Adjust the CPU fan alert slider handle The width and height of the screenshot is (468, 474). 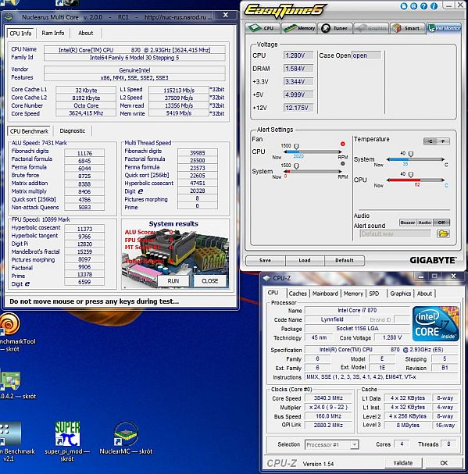296,147
